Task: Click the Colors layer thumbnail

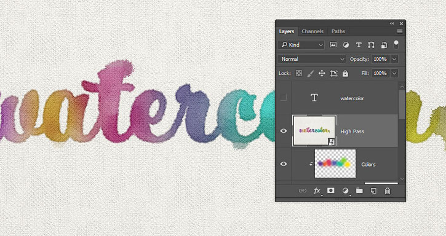Action: point(335,163)
